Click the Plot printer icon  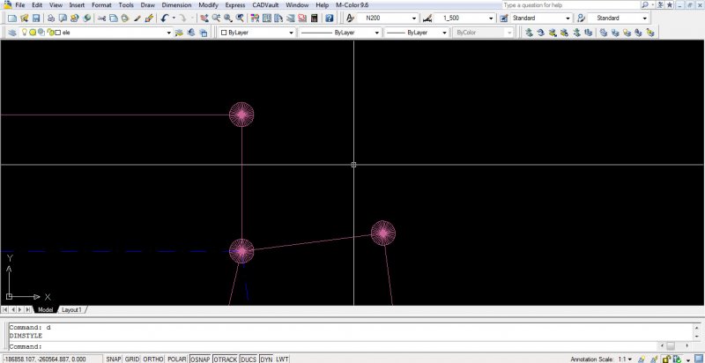click(51, 18)
